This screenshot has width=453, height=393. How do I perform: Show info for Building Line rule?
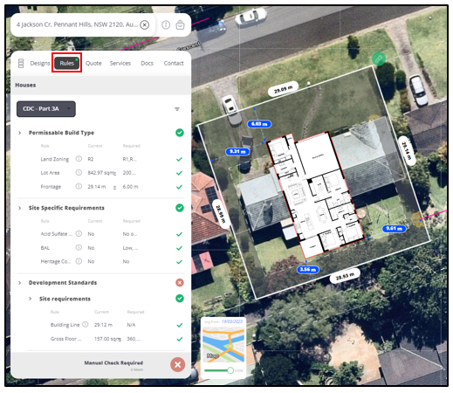tap(86, 324)
